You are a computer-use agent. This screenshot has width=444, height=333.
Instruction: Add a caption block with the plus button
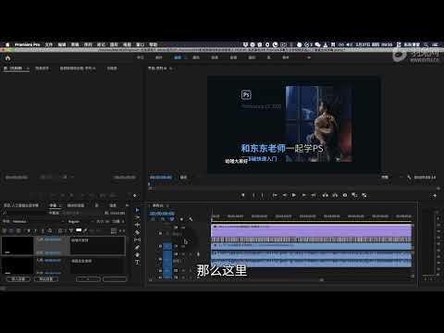pyautogui.click(x=88, y=279)
